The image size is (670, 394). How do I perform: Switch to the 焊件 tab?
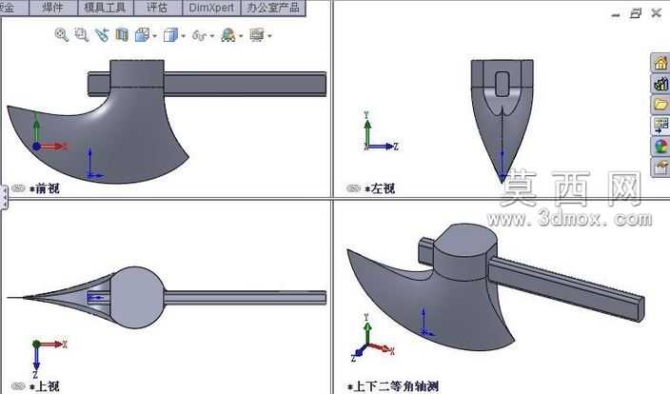(x=53, y=8)
